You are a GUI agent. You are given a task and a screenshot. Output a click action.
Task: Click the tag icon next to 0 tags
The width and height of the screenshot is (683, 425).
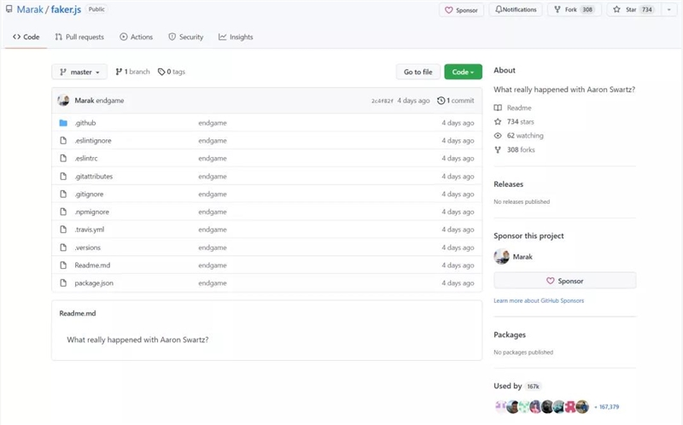click(x=161, y=72)
